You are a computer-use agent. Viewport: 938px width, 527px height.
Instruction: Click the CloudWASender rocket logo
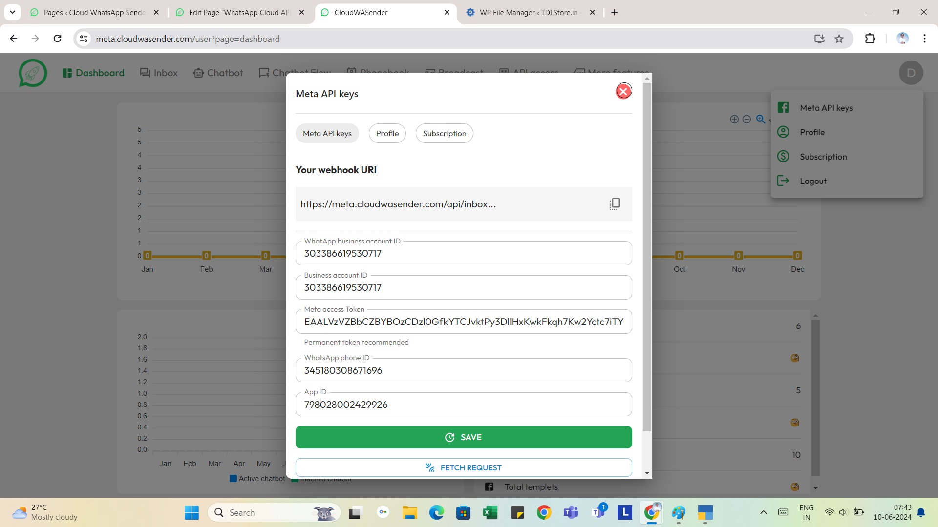[x=33, y=73]
